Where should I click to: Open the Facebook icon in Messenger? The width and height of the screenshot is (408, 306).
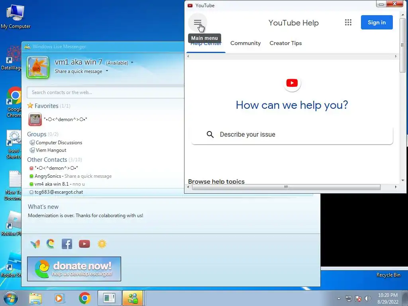[x=67, y=244]
